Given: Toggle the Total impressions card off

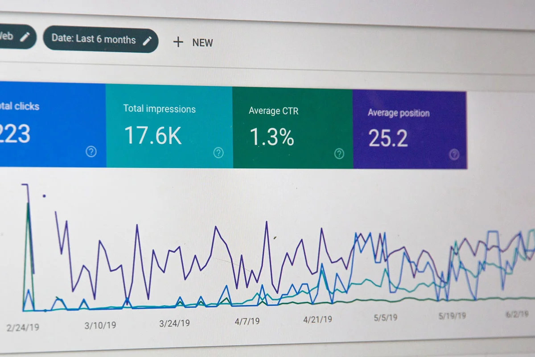Looking at the screenshot, I should point(169,127).
